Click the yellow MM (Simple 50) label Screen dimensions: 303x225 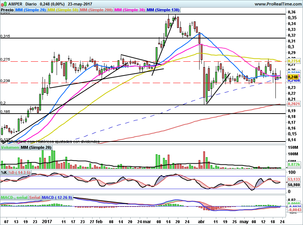click(x=63, y=10)
